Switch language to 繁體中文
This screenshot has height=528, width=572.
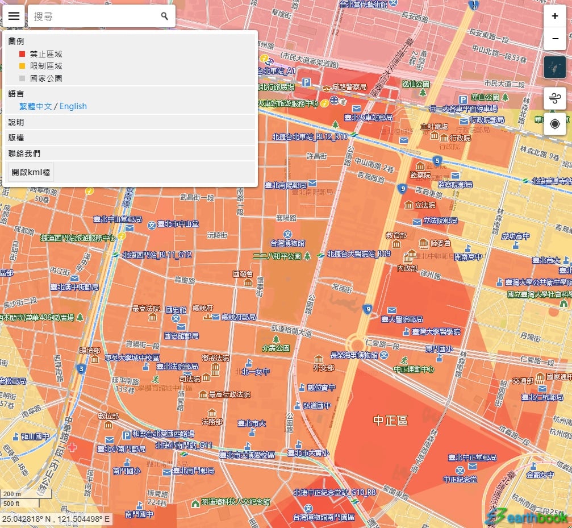coord(36,106)
